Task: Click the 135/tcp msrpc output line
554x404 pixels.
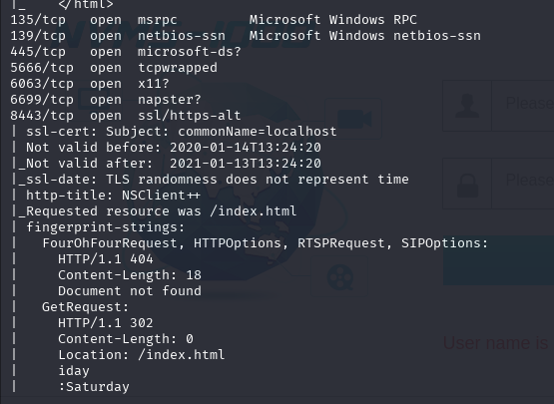Action: 214,20
